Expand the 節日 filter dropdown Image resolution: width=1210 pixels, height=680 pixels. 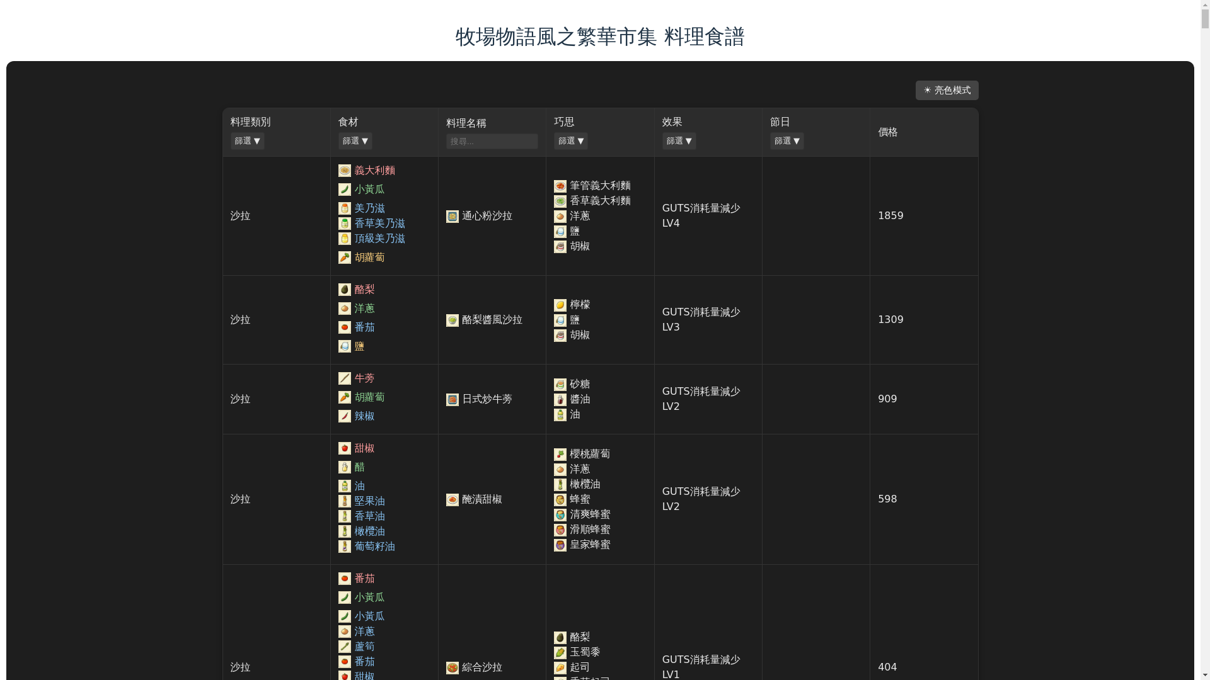click(786, 141)
